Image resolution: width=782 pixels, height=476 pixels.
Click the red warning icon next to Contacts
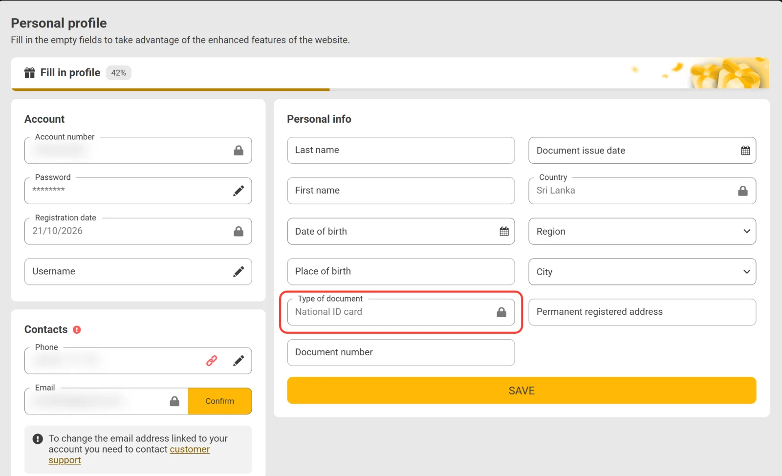[x=77, y=330]
